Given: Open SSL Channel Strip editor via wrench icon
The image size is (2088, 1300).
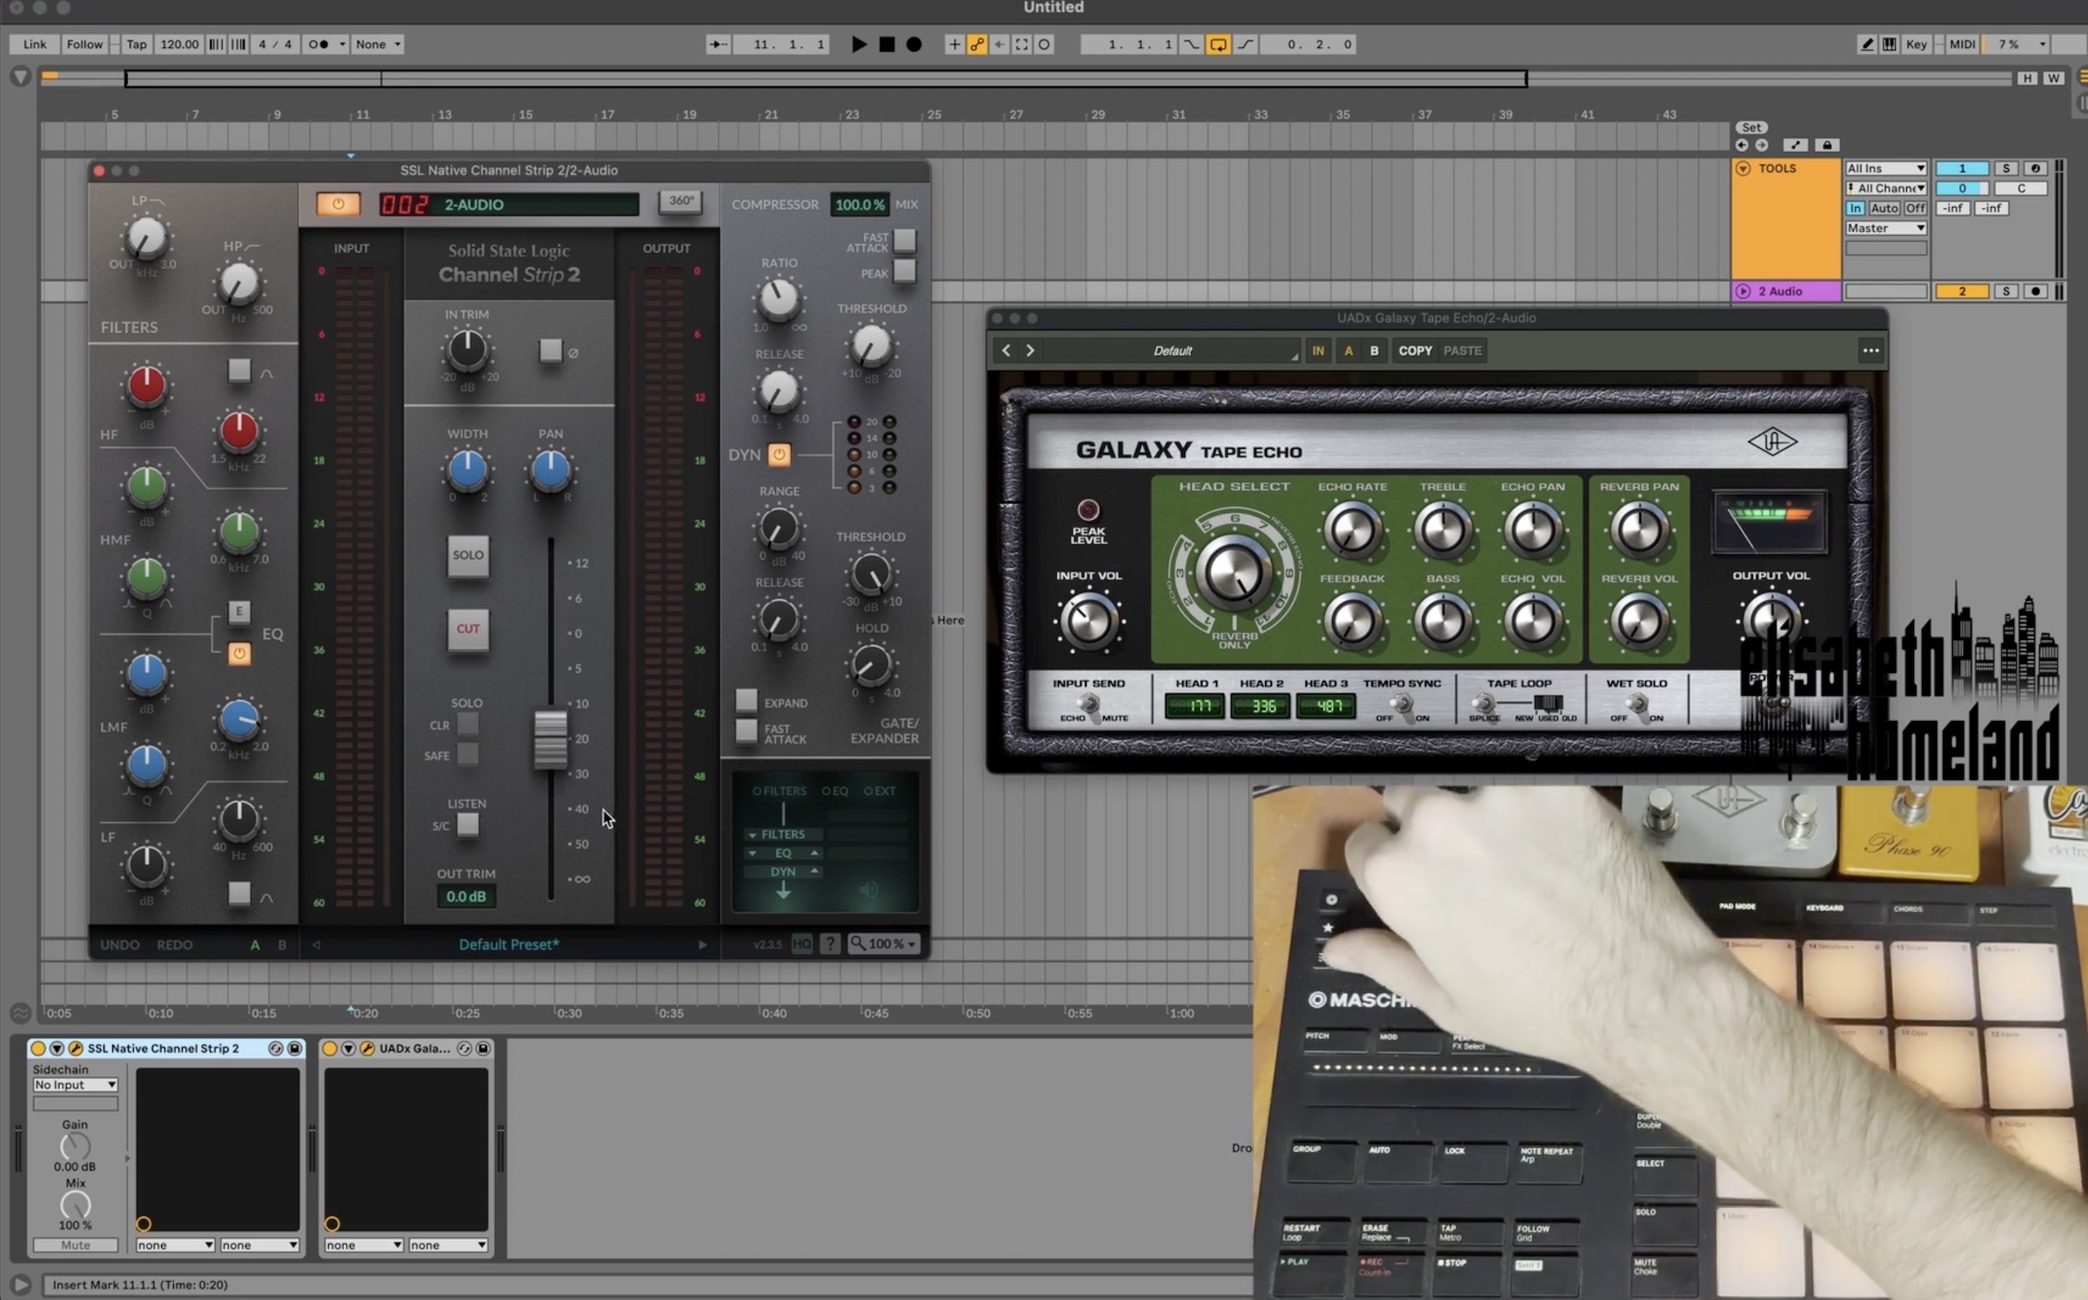Looking at the screenshot, I should pos(77,1048).
